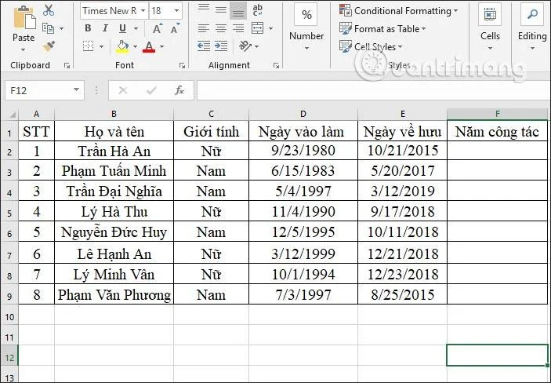Open the Cells group button

(x=490, y=27)
